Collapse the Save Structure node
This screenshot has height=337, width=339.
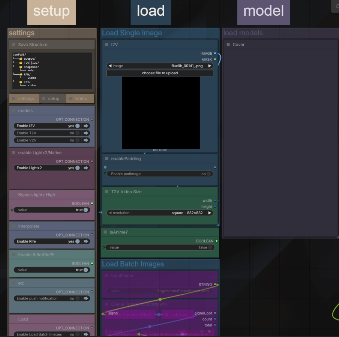pos(13,45)
